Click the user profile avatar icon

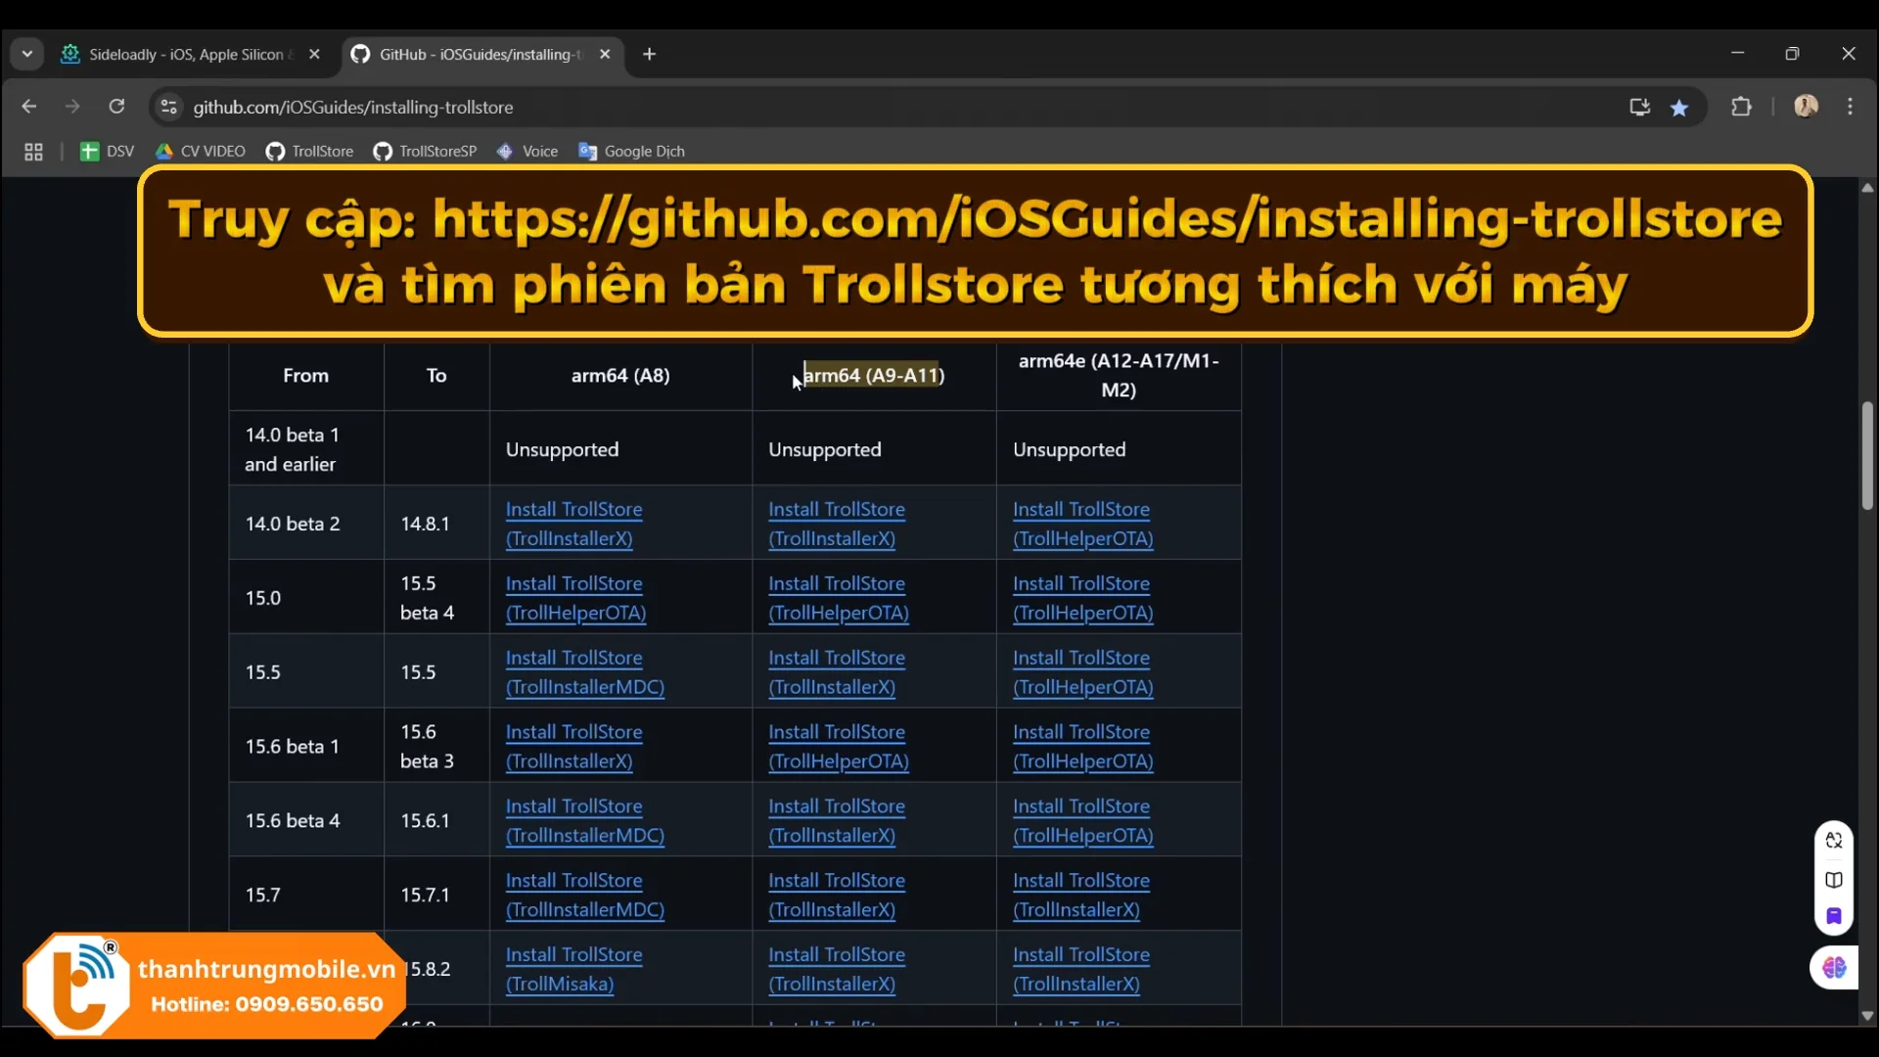pos(1806,107)
